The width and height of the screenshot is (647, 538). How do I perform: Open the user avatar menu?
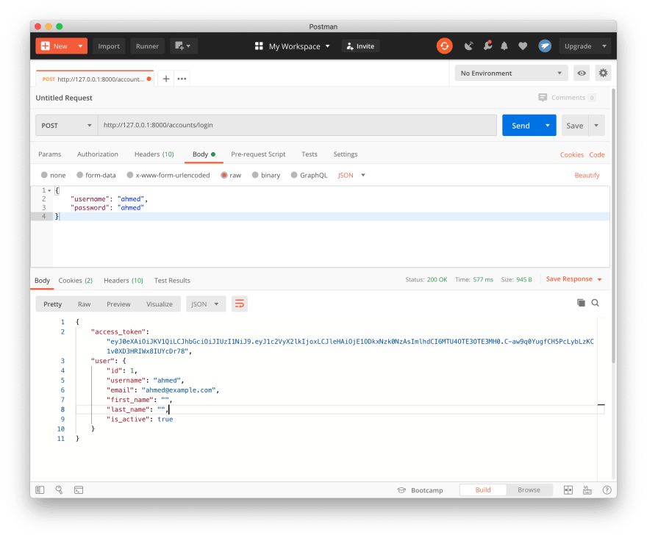pos(545,46)
